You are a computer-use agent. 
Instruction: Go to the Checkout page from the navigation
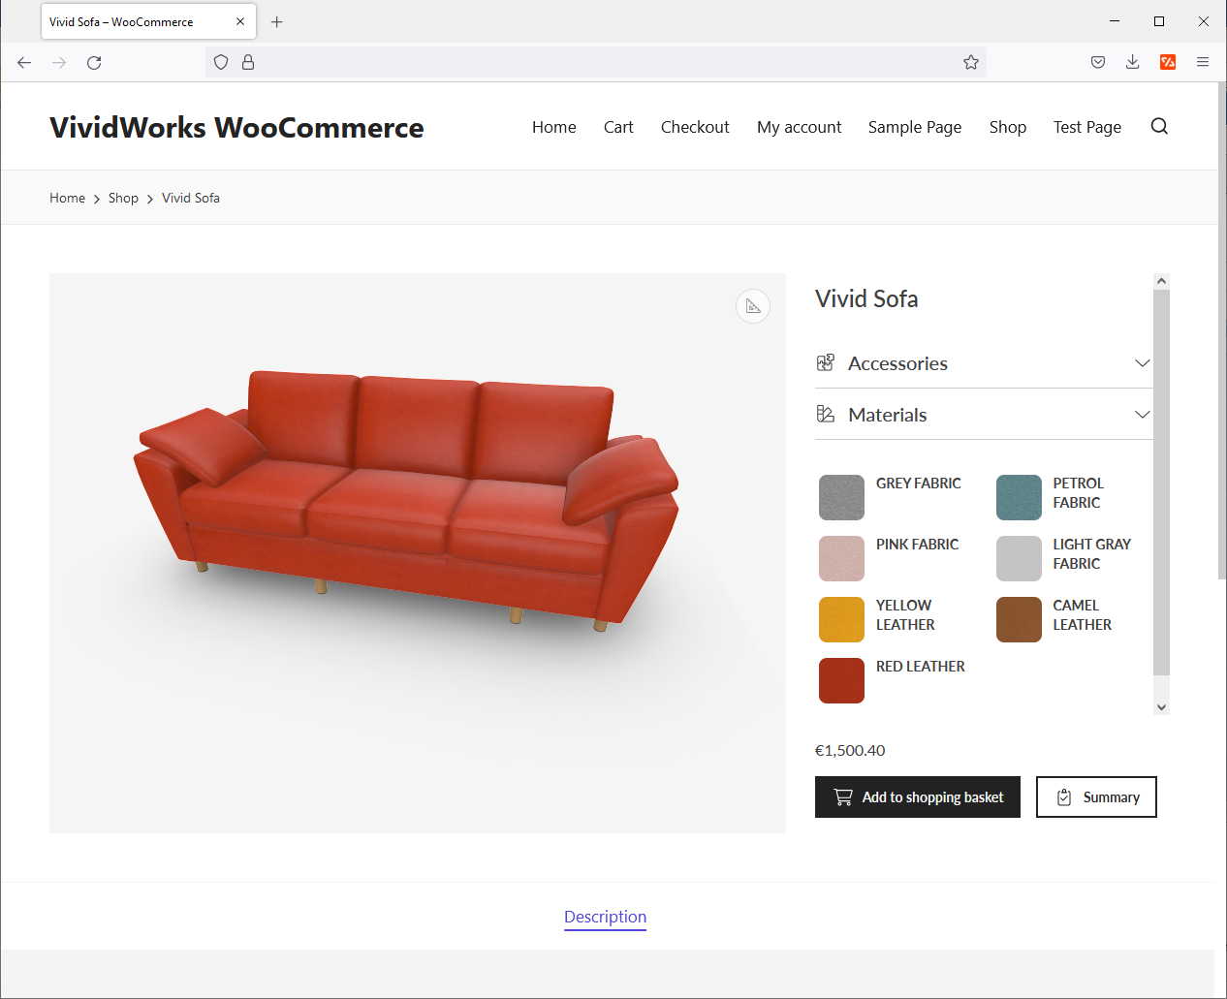[695, 126]
